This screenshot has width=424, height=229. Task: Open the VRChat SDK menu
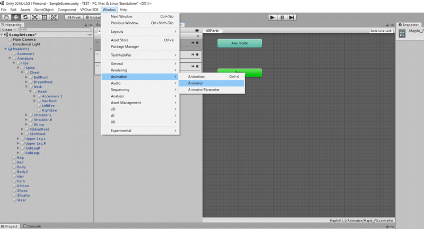(x=89, y=10)
